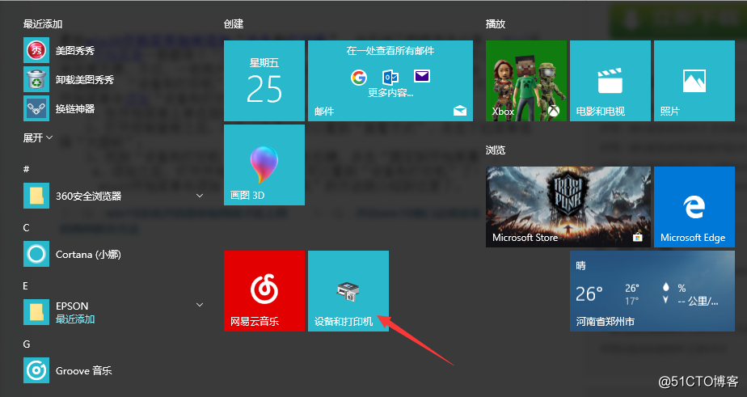
Task: Select the Groove 音乐 list entry text
Action: (x=84, y=371)
